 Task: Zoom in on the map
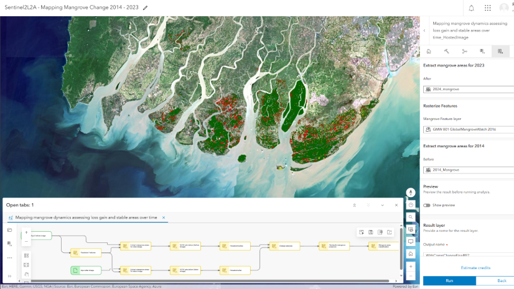point(411,267)
